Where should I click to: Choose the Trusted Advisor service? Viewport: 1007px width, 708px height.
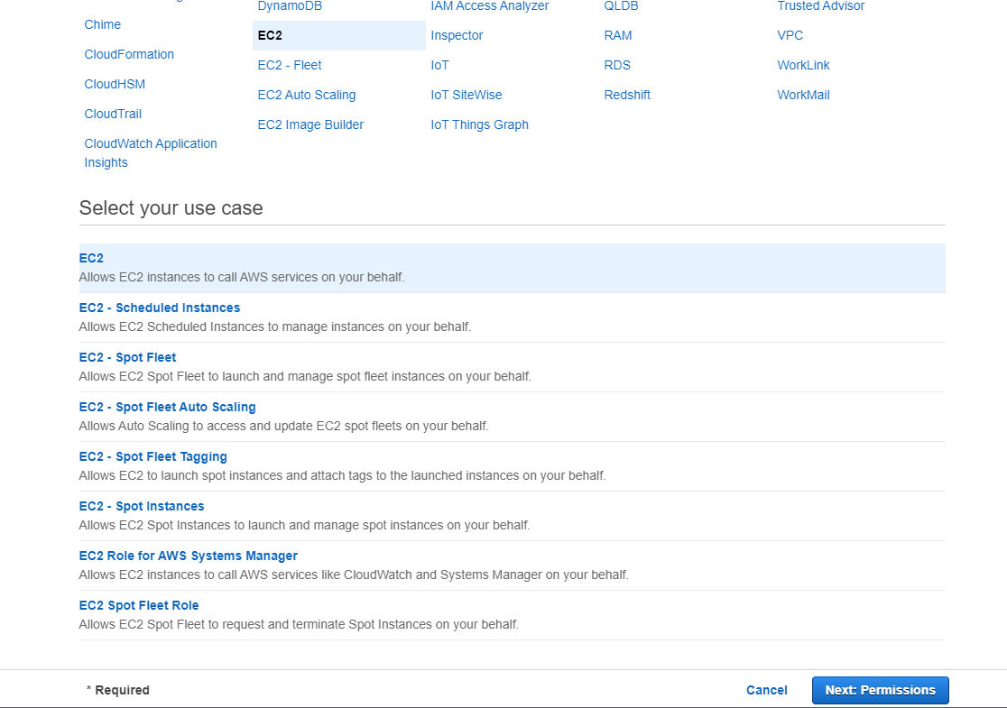click(821, 6)
